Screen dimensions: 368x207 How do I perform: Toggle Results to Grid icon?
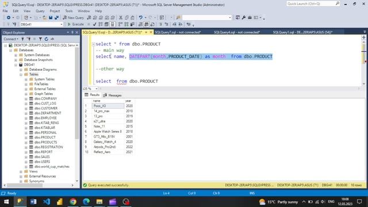[146, 24]
